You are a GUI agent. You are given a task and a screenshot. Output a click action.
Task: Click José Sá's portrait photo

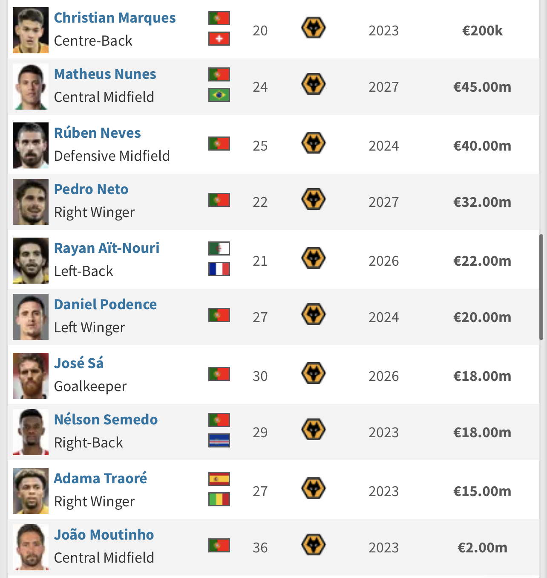[x=31, y=376]
